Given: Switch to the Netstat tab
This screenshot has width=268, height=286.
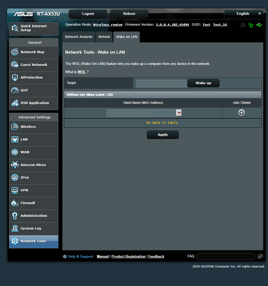Looking at the screenshot, I should (x=104, y=37).
